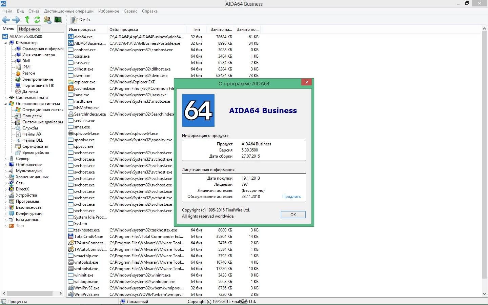The height and width of the screenshot is (305, 488).
Task: Select the aida64.exe process icon
Action: (71, 37)
